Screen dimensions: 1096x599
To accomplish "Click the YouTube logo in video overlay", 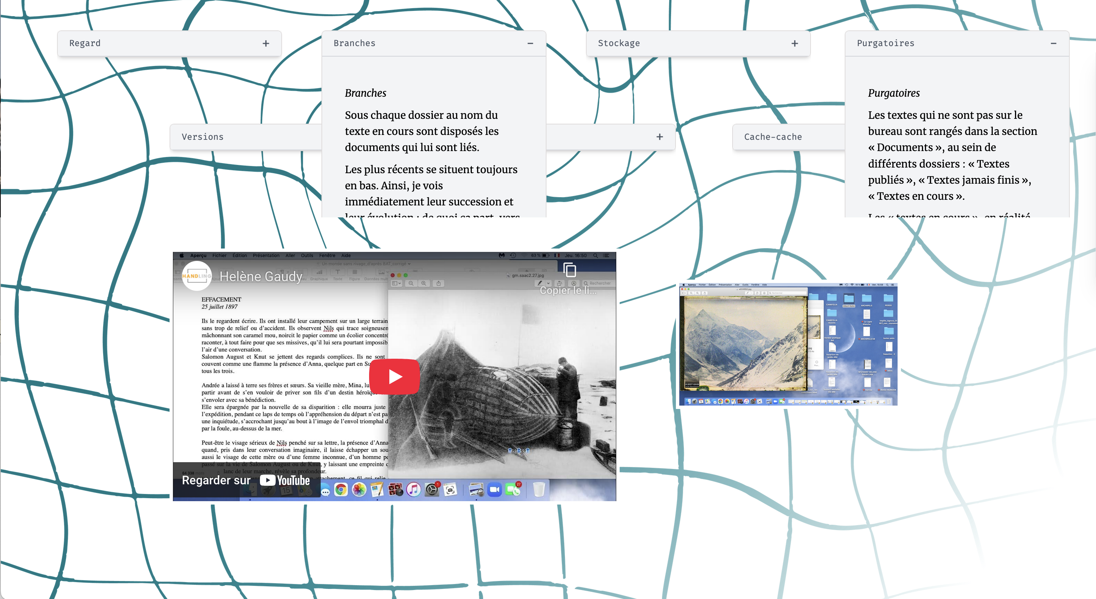I will pos(285,481).
